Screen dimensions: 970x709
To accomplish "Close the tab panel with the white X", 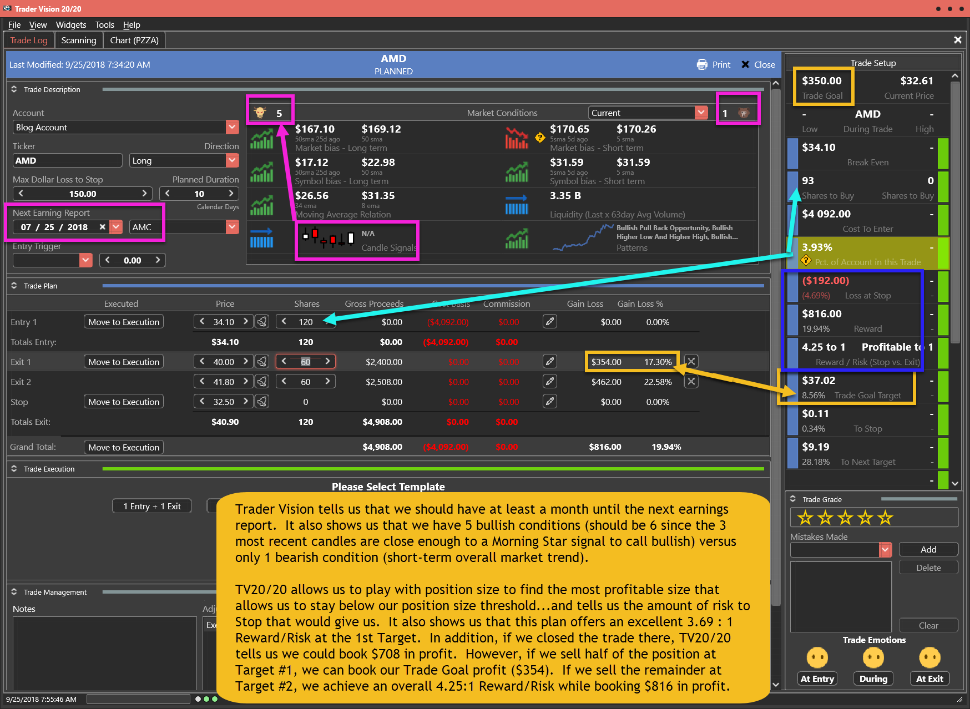I will coord(957,40).
